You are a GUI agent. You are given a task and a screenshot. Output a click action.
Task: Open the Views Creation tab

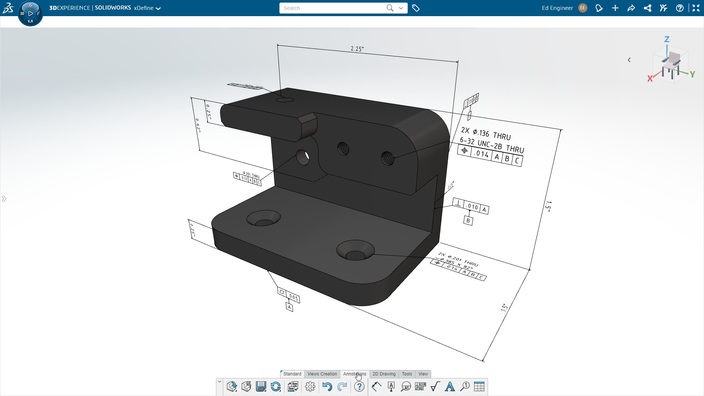coord(322,374)
